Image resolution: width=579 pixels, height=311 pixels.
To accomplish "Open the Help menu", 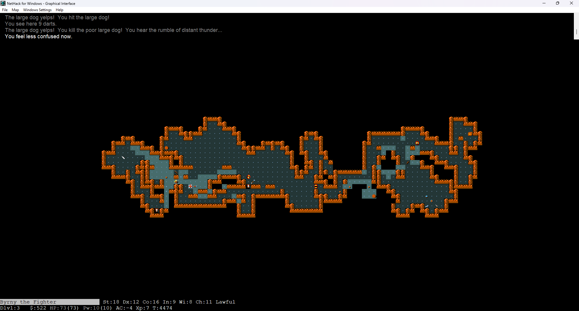I will pos(59,10).
